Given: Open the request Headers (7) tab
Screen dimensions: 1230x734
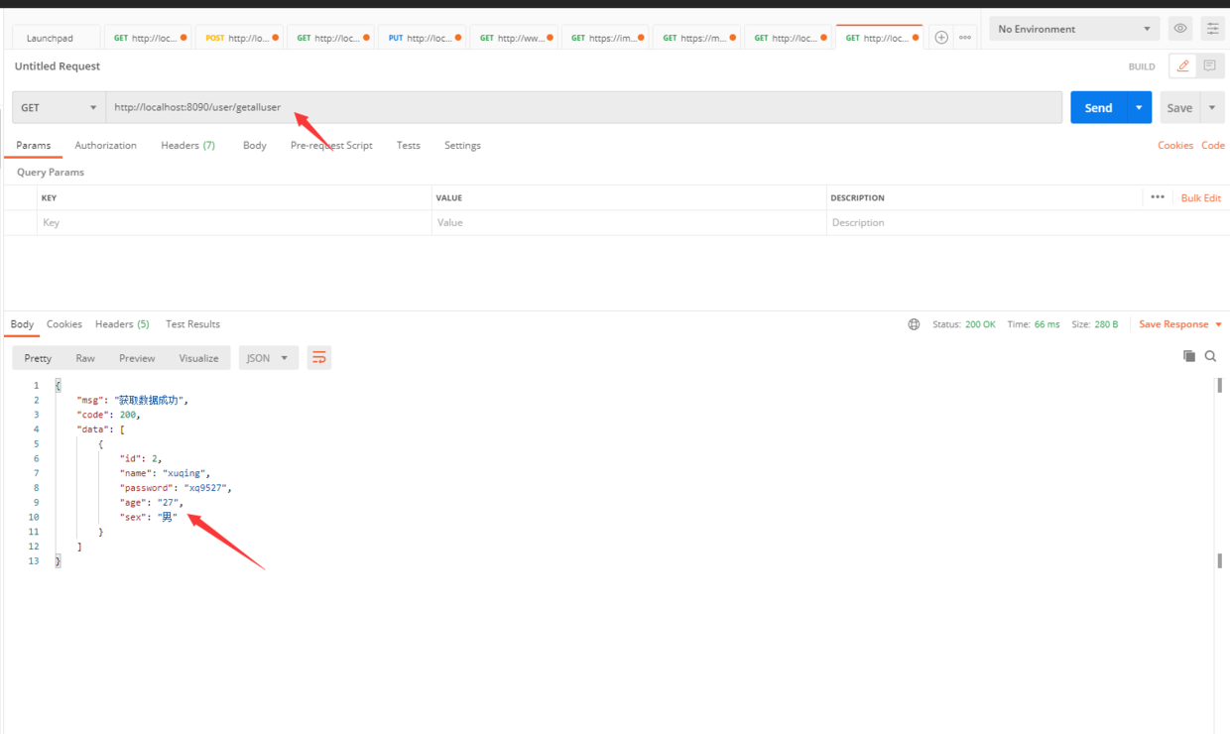Looking at the screenshot, I should pos(187,145).
